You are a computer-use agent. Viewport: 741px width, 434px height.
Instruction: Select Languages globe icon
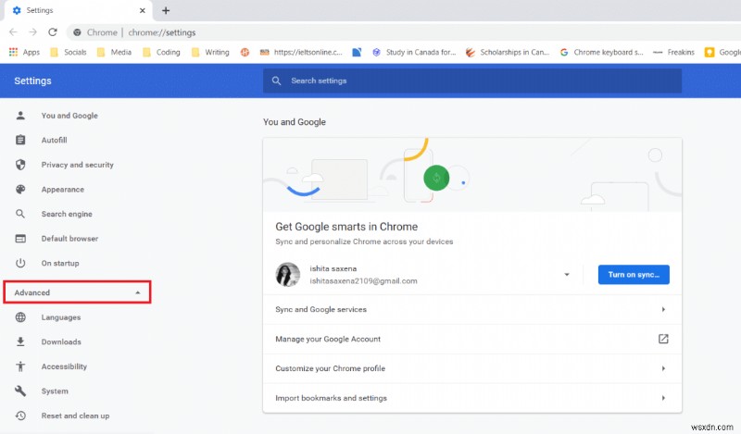(20, 316)
